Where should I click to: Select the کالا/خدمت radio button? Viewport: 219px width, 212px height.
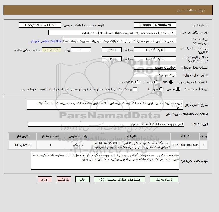point(137,82)
